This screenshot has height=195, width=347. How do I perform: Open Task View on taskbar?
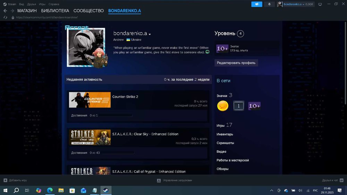coord(27,190)
